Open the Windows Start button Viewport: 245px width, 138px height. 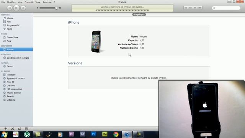(x=4, y=135)
